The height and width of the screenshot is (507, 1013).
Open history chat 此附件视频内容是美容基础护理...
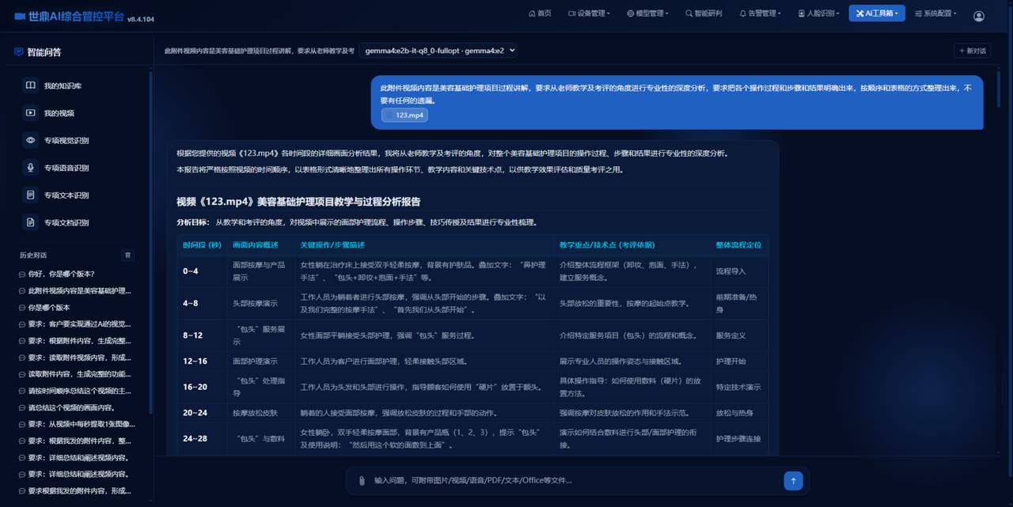click(75, 291)
